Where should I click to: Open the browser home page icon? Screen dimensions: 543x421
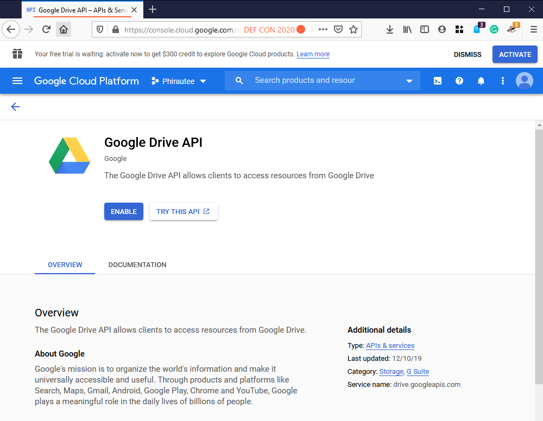coord(64,29)
